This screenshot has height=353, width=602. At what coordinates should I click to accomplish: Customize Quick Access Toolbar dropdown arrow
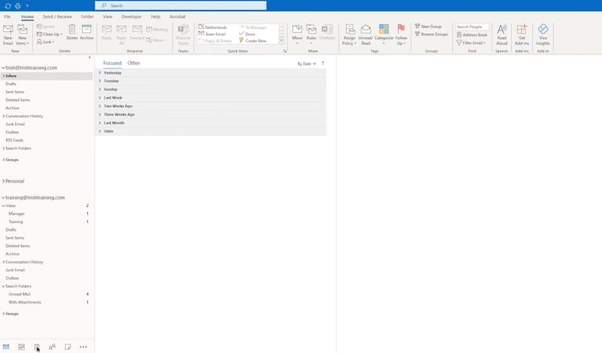coord(27,5)
